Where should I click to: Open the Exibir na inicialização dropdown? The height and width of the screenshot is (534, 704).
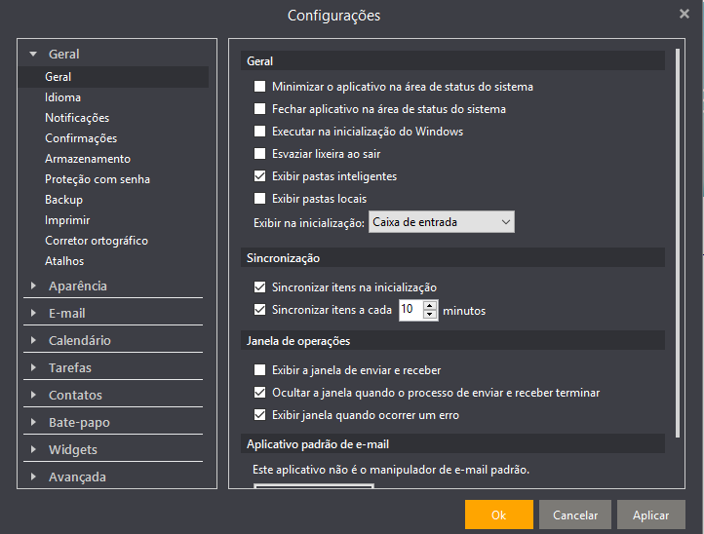pyautogui.click(x=442, y=222)
